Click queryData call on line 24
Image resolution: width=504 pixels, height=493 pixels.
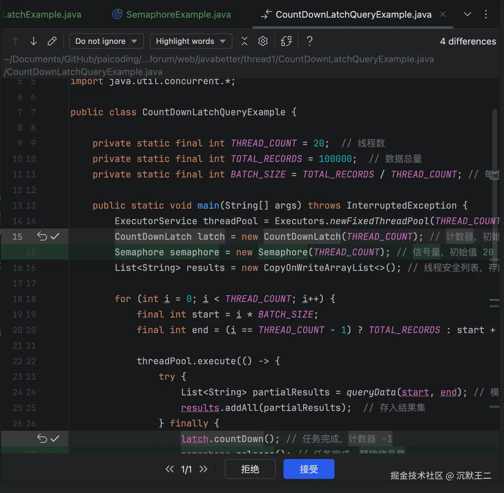(x=371, y=392)
